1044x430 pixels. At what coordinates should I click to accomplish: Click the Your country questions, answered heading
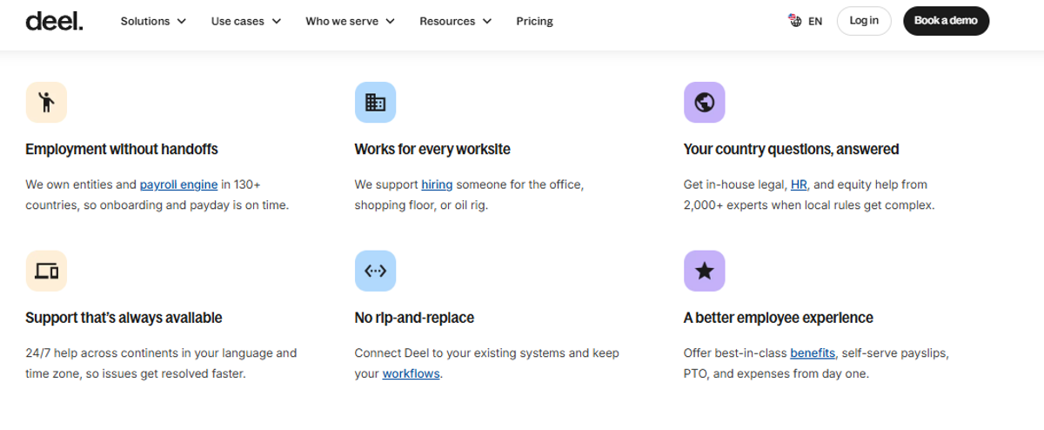(792, 149)
